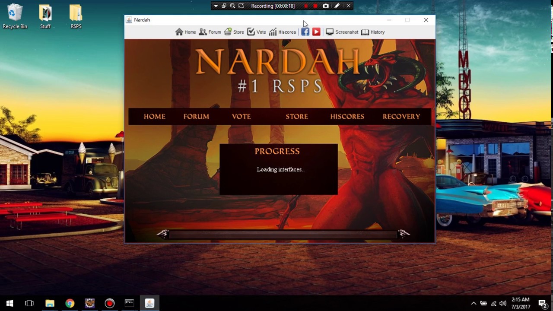The width and height of the screenshot is (553, 311).
Task: Select HOME in the Nardah banner menu
Action: point(155,117)
